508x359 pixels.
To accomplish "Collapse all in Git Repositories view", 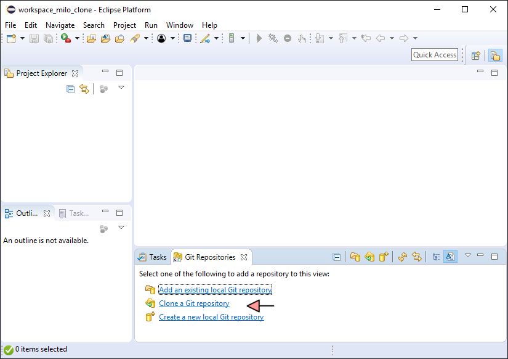I will [337, 257].
